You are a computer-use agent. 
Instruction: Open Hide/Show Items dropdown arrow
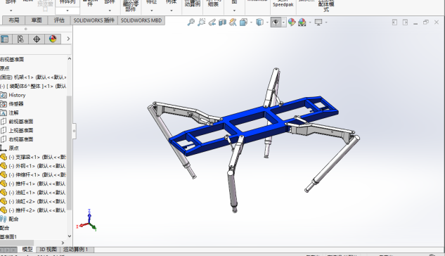[283, 22]
